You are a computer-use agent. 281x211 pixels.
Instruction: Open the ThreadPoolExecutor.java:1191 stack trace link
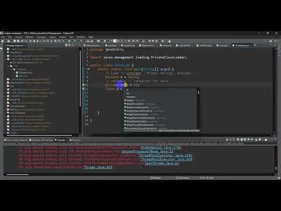166,155
